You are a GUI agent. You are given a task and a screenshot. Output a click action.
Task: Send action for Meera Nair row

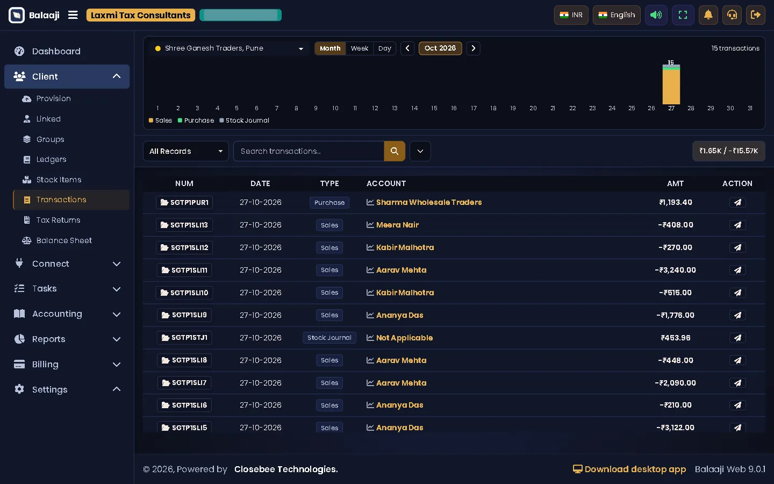(737, 225)
